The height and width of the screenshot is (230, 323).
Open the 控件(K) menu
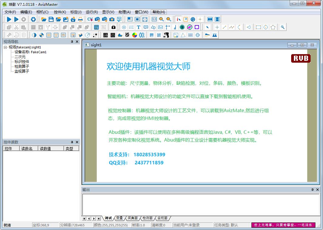click(x=60, y=12)
